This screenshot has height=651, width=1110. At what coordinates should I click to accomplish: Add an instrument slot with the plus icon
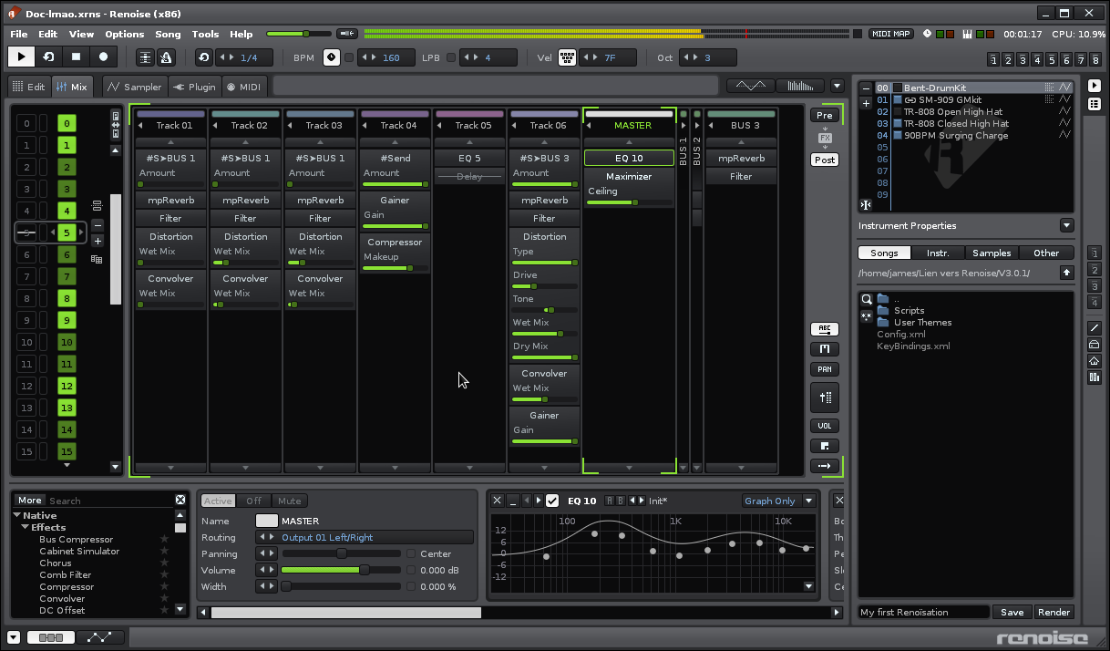coord(866,103)
